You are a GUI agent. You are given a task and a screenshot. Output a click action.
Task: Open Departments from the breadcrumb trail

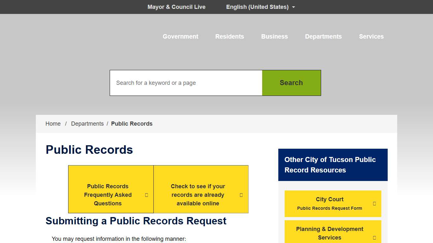[87, 124]
